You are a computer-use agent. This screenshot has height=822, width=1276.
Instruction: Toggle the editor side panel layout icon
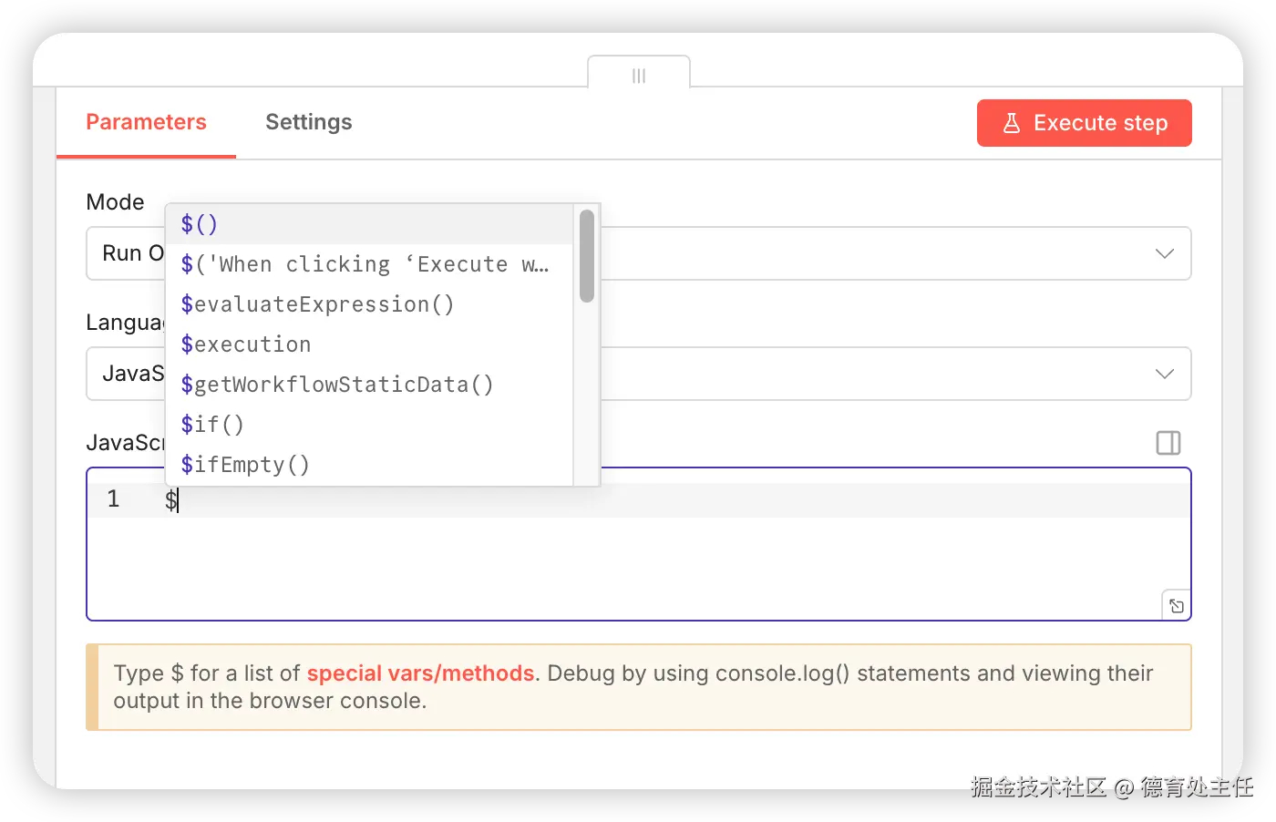click(1168, 443)
